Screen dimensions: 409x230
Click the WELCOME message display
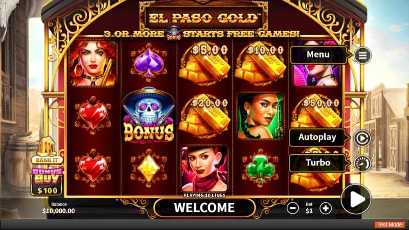point(204,208)
